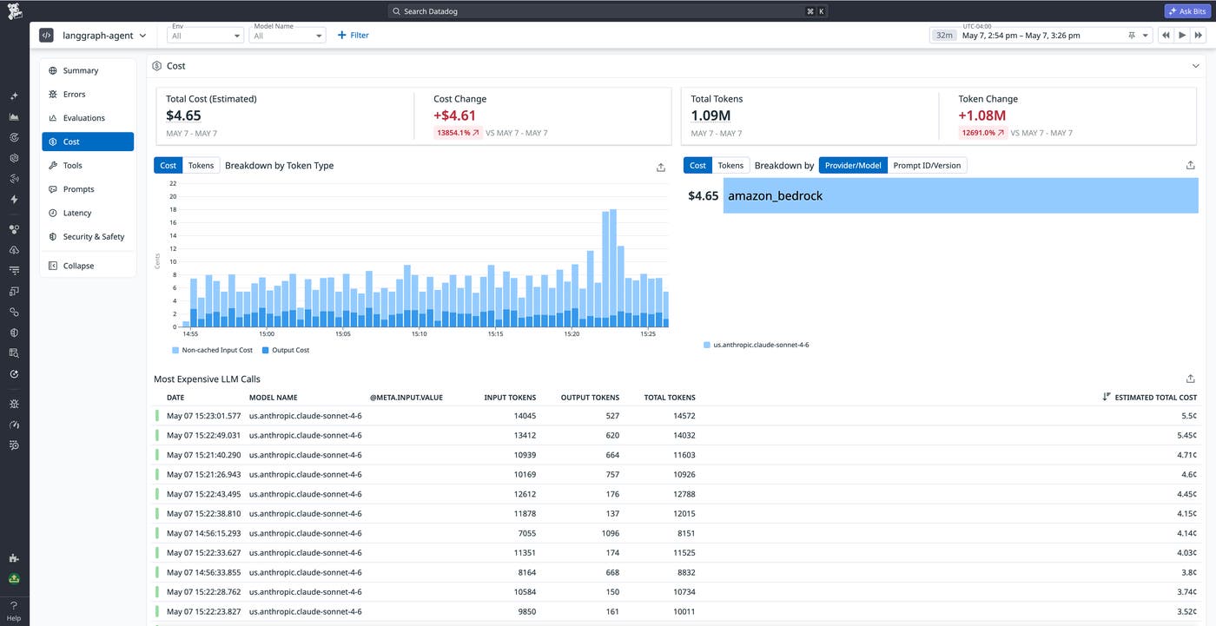Export the Provider/Model breakdown chart
1216x626 pixels.
point(1190,165)
